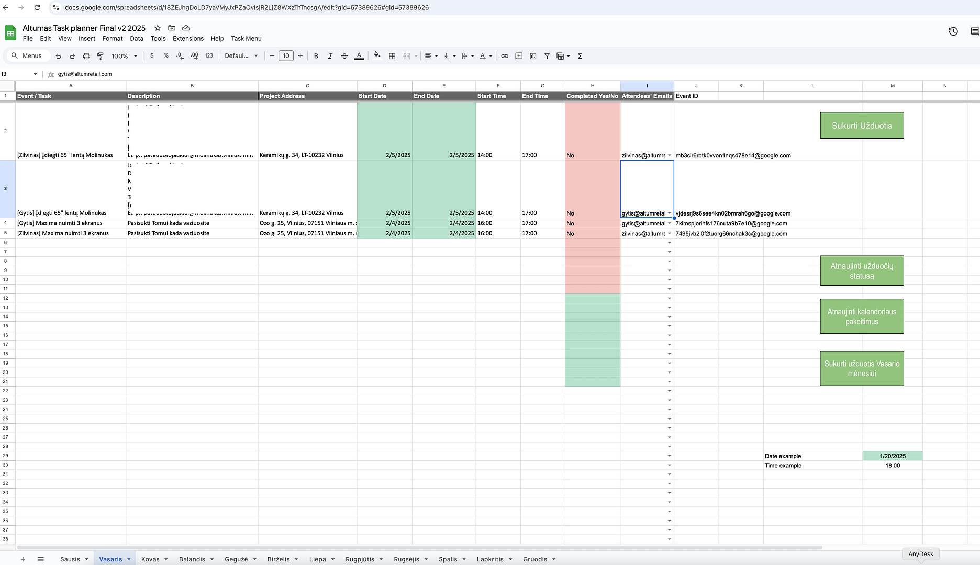980x565 pixels.
Task: Insert a link
Action: 504,56
